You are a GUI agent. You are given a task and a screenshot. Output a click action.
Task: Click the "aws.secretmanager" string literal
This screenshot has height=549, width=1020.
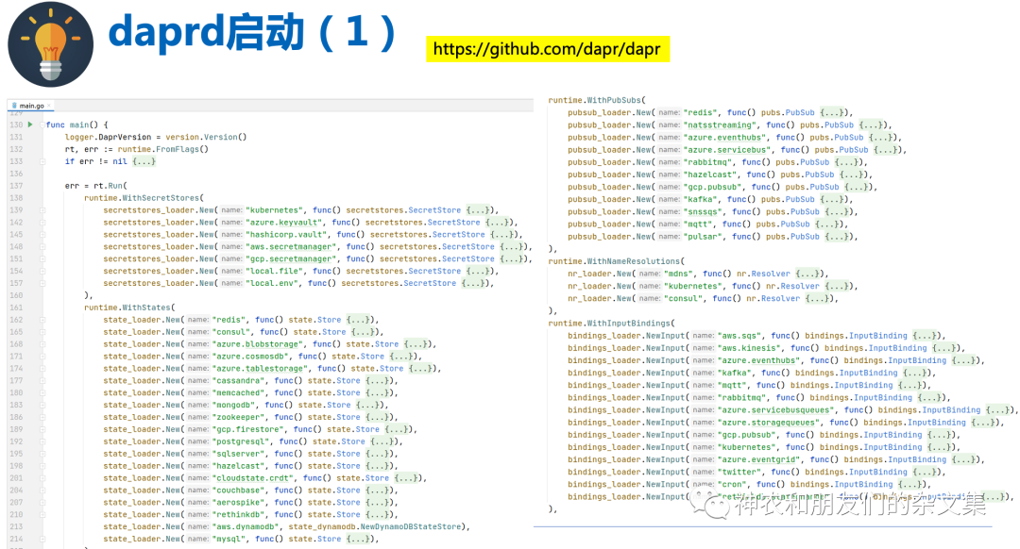[291, 247]
